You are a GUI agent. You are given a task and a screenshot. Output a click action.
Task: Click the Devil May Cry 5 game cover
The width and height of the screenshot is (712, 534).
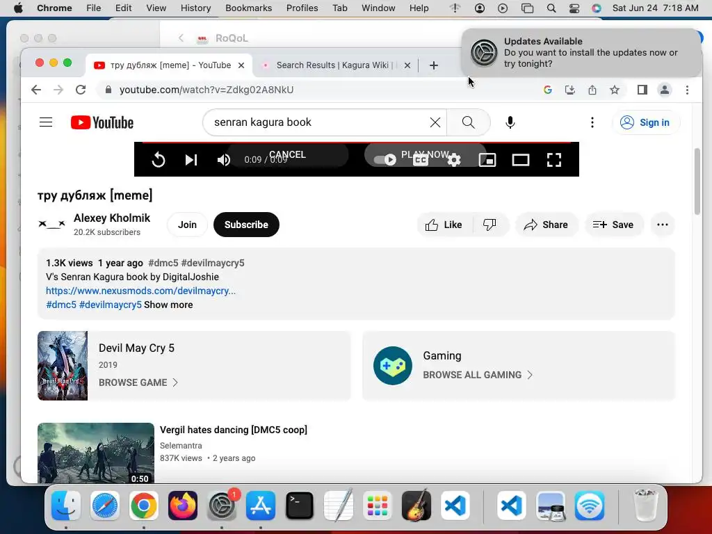tap(63, 366)
